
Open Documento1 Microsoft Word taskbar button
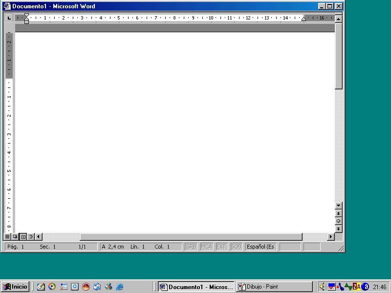click(x=196, y=287)
